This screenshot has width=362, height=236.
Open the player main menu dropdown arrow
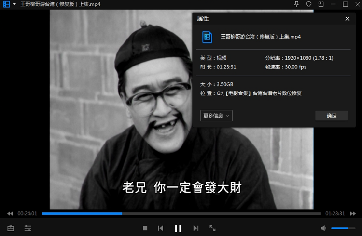click(x=14, y=4)
